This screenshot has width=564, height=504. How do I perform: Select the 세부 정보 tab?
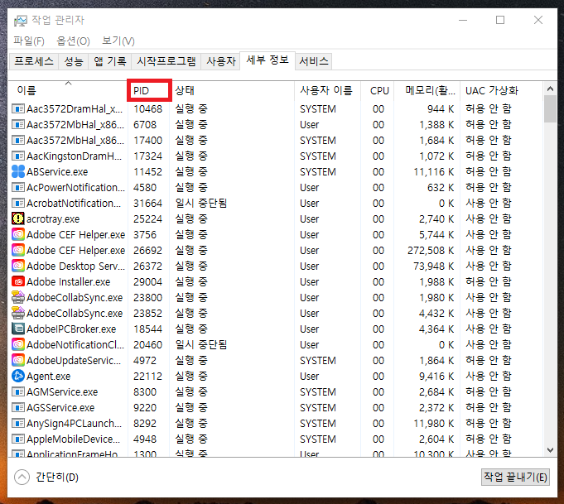coord(268,60)
